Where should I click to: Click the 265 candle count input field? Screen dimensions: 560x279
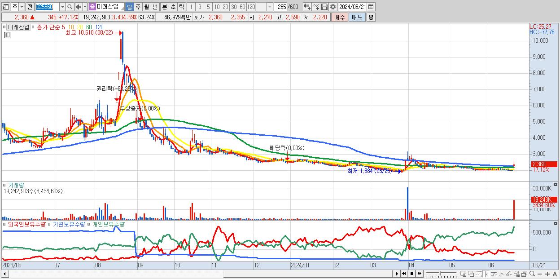pyautogui.click(x=280, y=7)
